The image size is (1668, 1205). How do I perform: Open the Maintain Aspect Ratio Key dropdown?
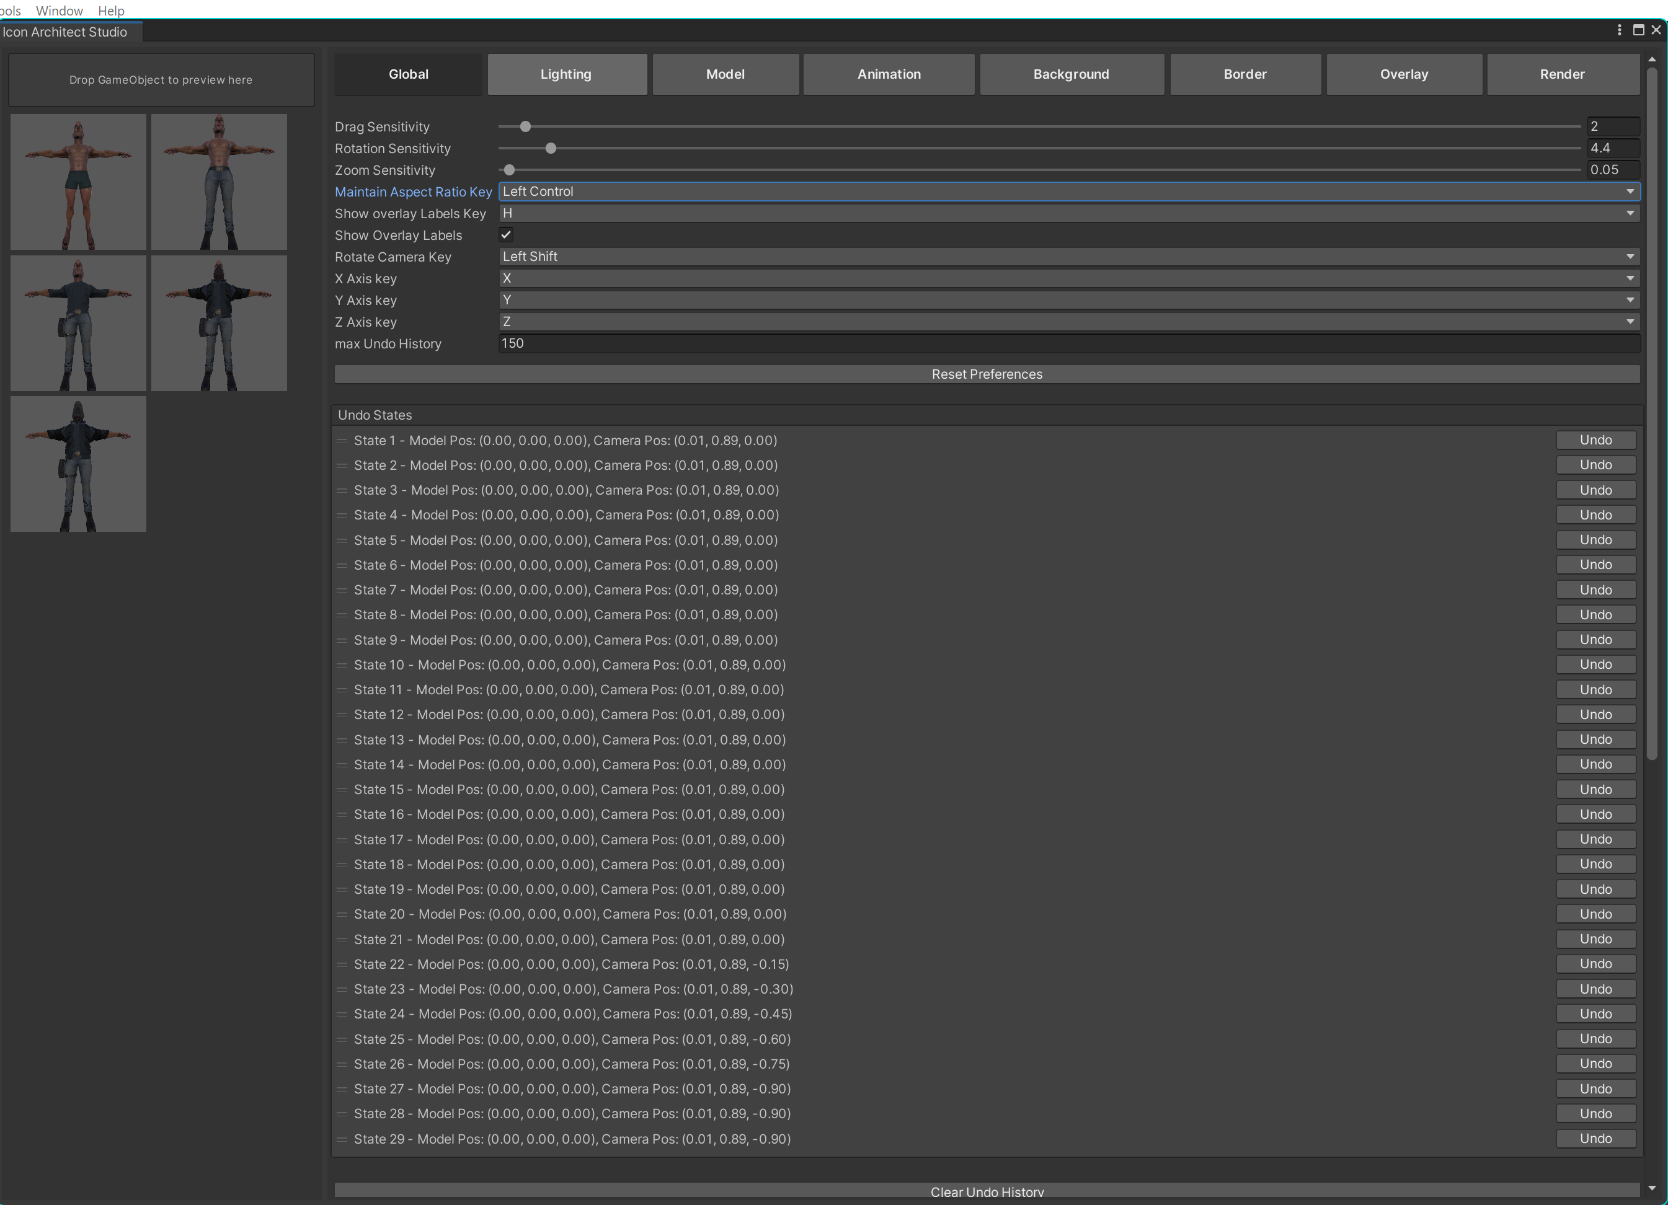click(1068, 192)
